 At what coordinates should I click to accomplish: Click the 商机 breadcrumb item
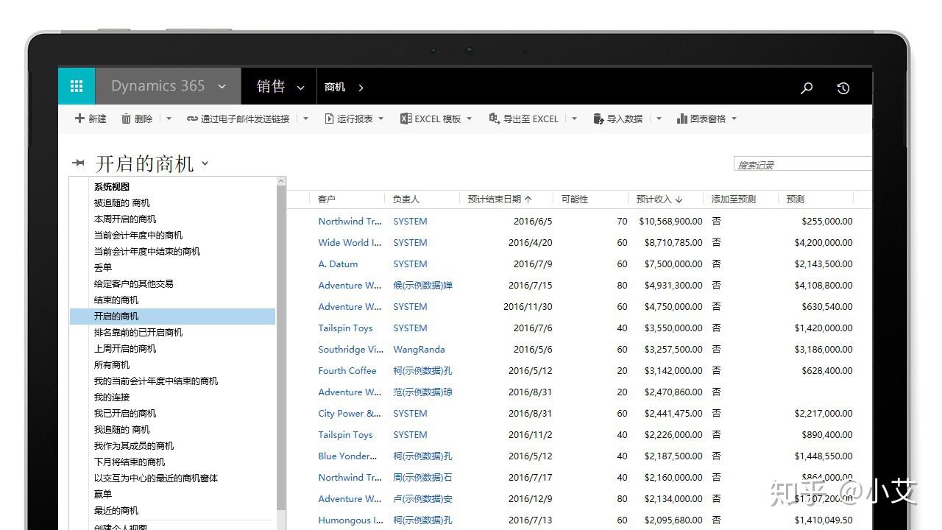335,86
